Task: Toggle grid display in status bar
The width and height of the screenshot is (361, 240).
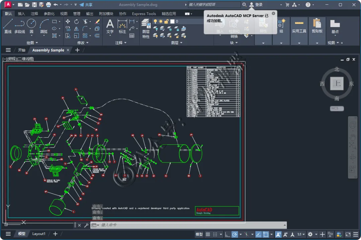Action: 208,234
